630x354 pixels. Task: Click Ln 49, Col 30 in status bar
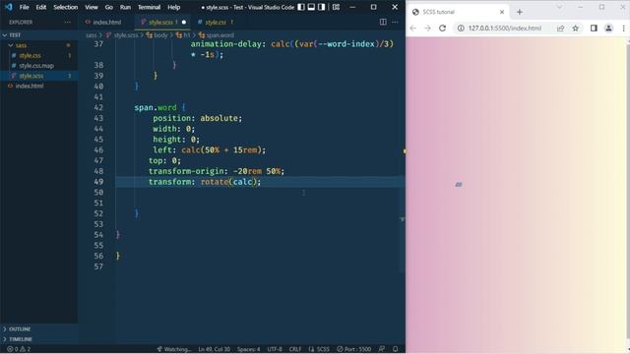[x=215, y=349]
